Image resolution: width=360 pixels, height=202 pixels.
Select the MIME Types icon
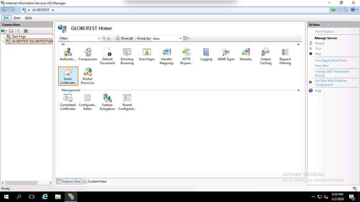[226, 55]
